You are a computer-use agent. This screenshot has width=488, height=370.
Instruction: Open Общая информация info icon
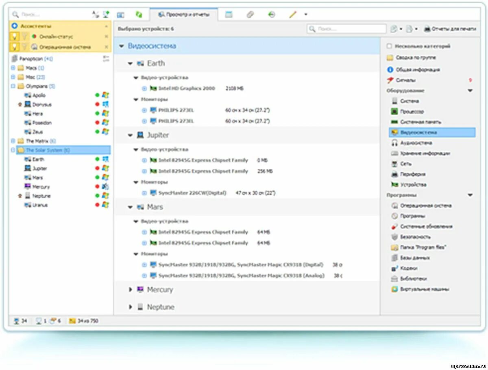click(x=390, y=70)
